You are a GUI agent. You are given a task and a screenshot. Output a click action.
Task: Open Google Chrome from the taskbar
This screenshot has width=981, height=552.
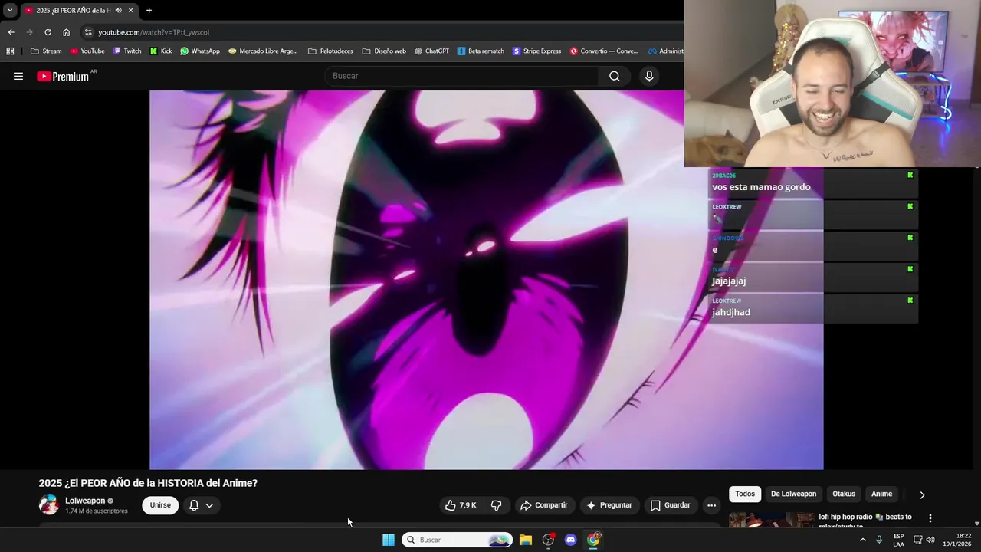[593, 540]
